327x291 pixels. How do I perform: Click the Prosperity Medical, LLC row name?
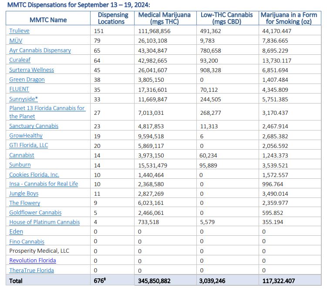(39, 251)
